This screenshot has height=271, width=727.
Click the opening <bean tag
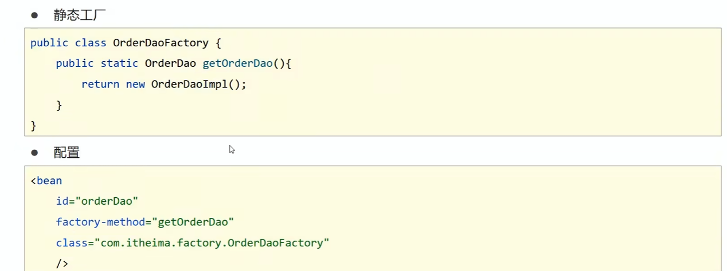pos(46,181)
